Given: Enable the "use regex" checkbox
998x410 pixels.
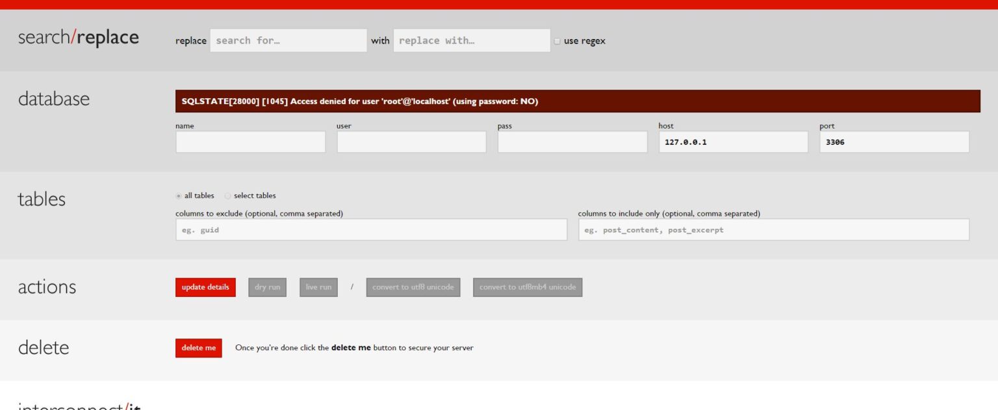Looking at the screenshot, I should 557,41.
